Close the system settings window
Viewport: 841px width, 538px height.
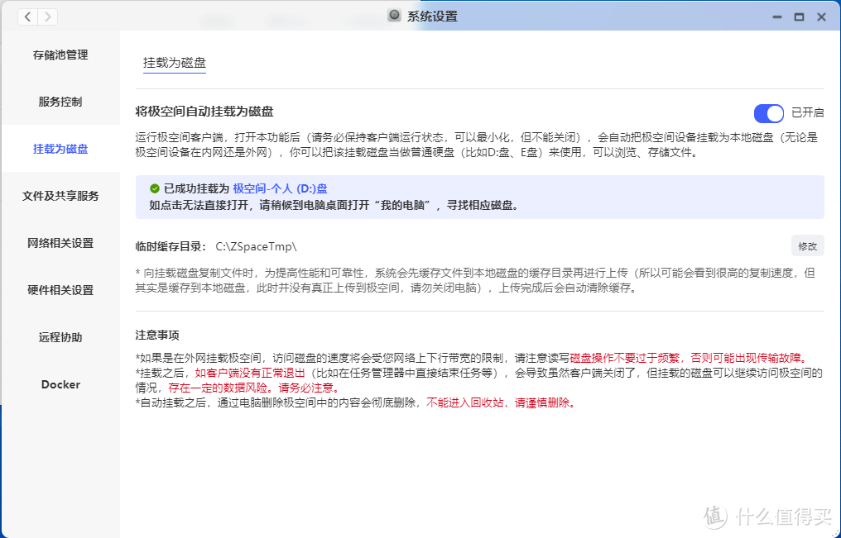tap(821, 17)
